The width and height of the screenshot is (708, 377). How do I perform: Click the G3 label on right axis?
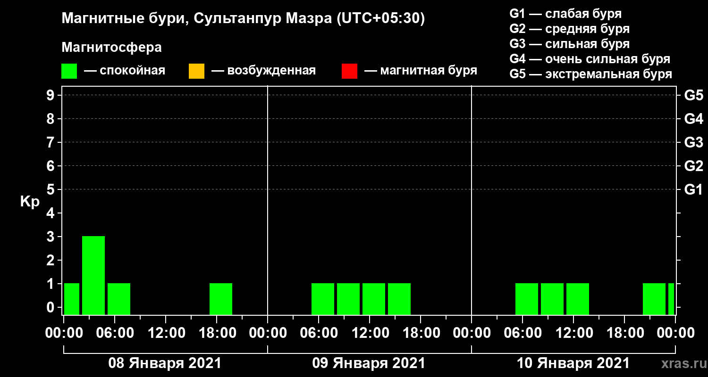click(x=693, y=142)
